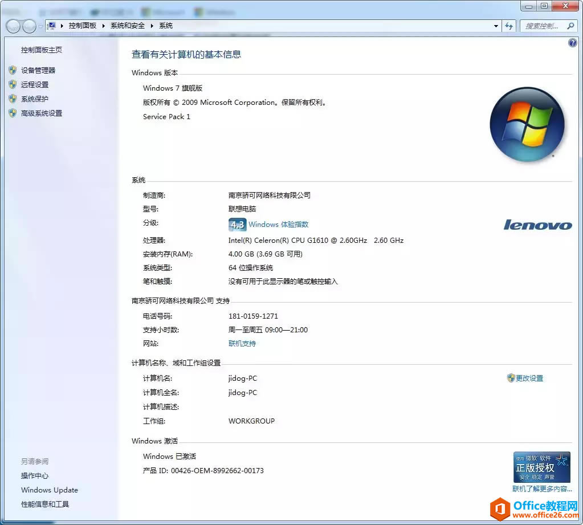
Task: Open 性能信息和工具 link
Action: [x=45, y=504]
